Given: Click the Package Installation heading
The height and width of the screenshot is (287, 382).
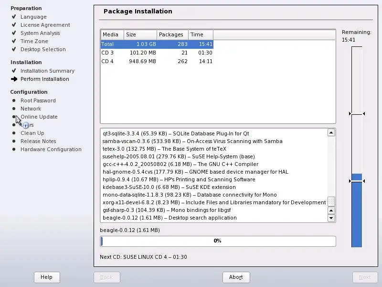Looking at the screenshot, I should [138, 11].
